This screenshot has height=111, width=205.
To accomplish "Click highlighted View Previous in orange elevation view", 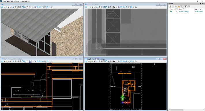I will (30, 61).
